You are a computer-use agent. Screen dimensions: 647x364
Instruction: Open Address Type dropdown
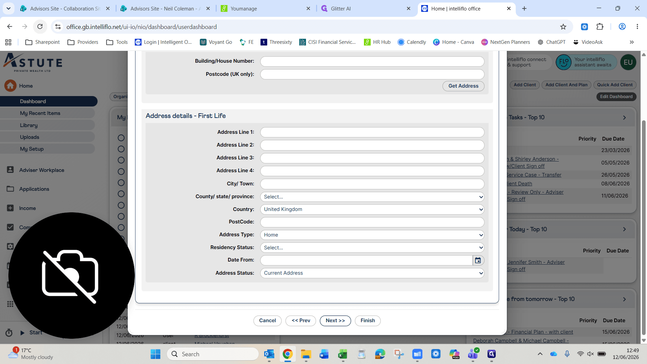click(372, 235)
